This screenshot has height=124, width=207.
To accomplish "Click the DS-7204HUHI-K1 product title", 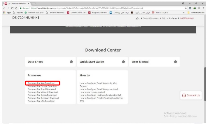I will pyautogui.click(x=26, y=18).
